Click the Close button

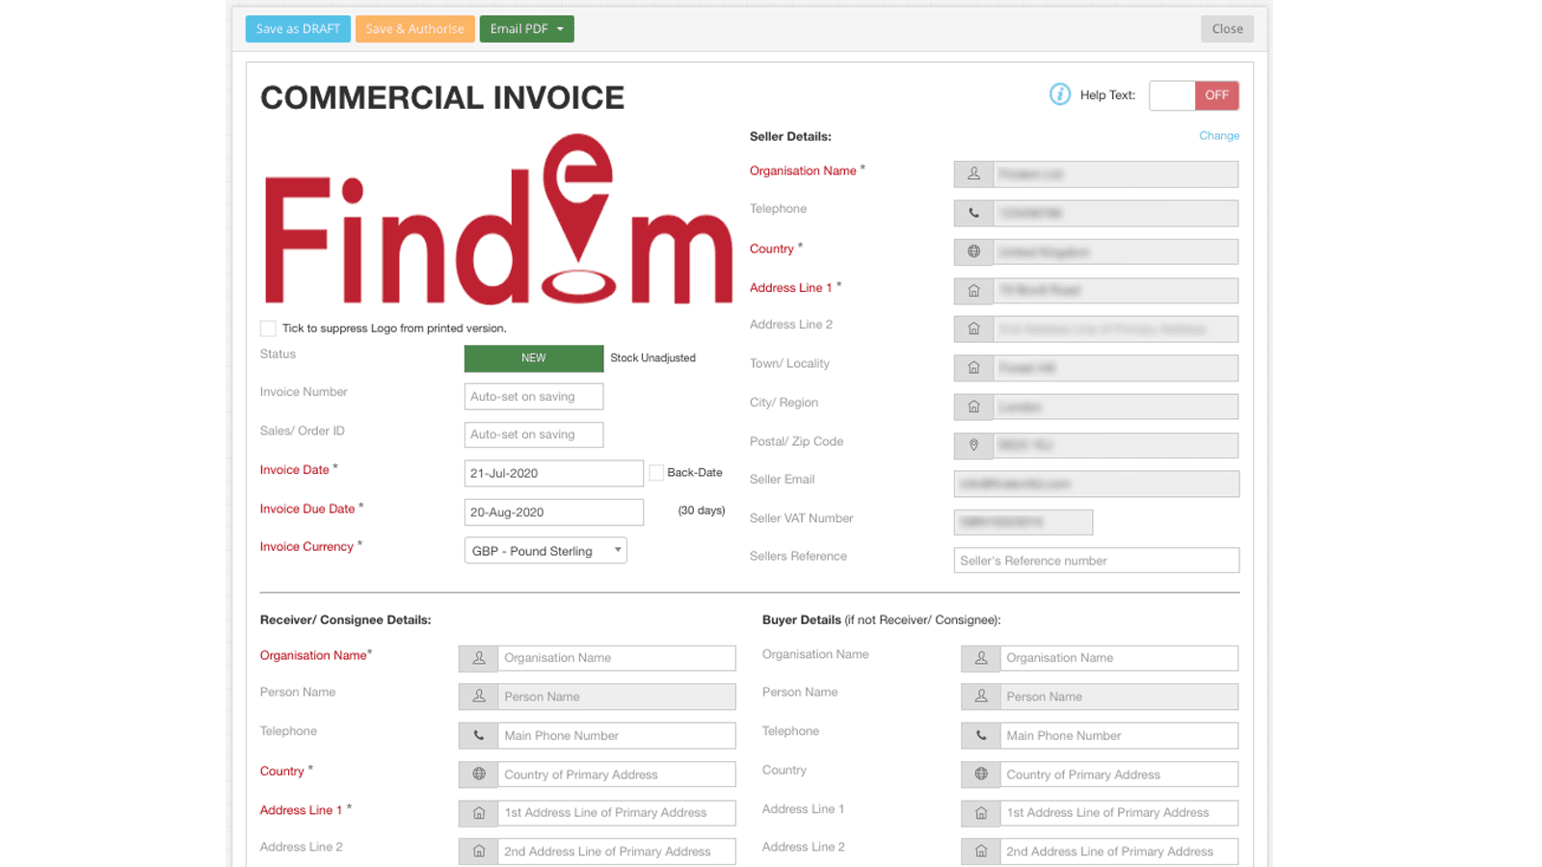point(1227,28)
